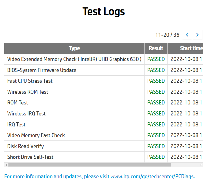Click the Start time column header
This screenshot has width=208, height=189.
click(186, 48)
